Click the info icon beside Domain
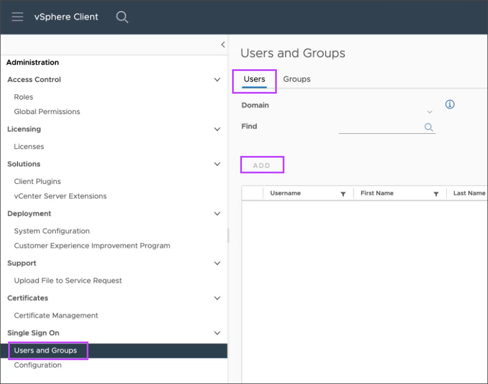The image size is (488, 384). pos(450,105)
